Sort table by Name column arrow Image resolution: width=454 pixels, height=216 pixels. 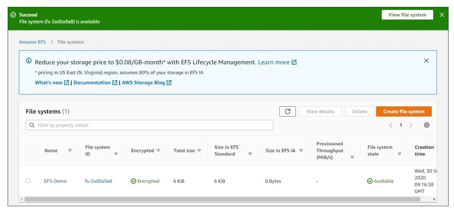click(70, 150)
